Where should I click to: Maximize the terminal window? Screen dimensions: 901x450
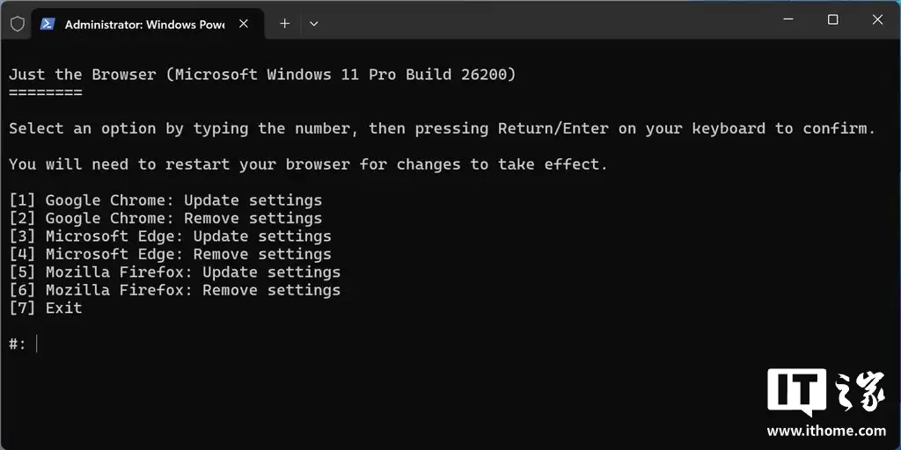832,20
